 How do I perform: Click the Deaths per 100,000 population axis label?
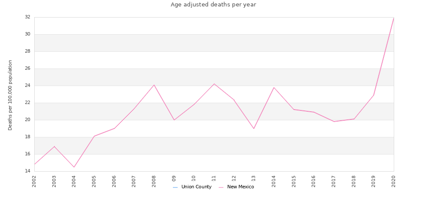(10, 95)
